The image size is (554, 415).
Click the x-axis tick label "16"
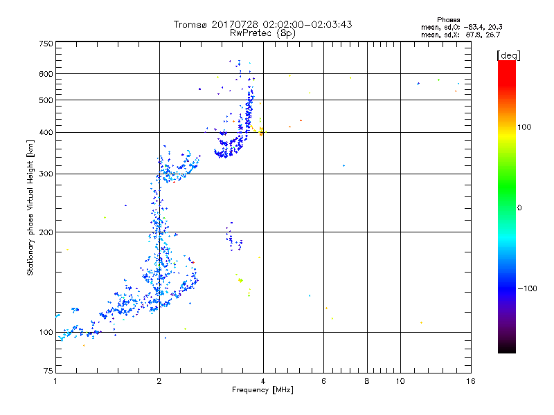click(471, 381)
